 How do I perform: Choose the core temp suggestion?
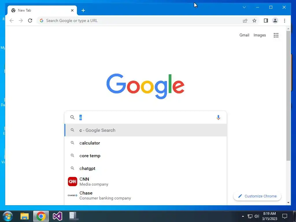(x=145, y=156)
